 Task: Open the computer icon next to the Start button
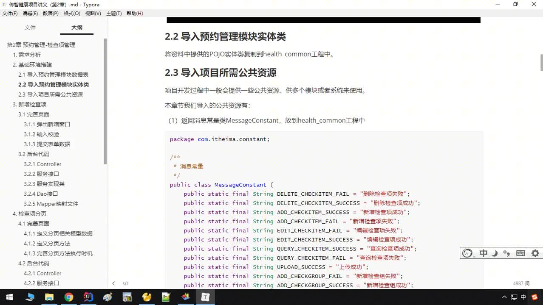[x=30, y=297]
